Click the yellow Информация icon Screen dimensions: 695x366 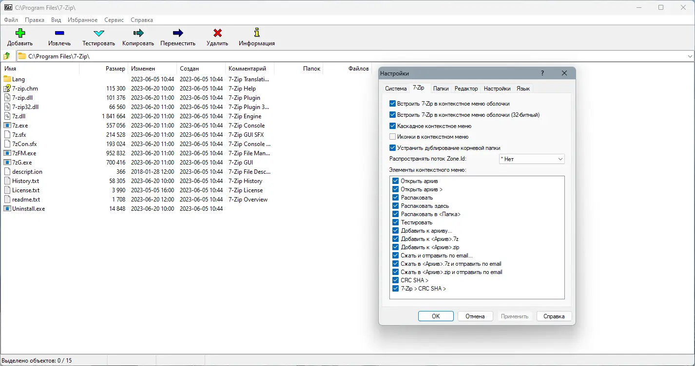pos(257,33)
